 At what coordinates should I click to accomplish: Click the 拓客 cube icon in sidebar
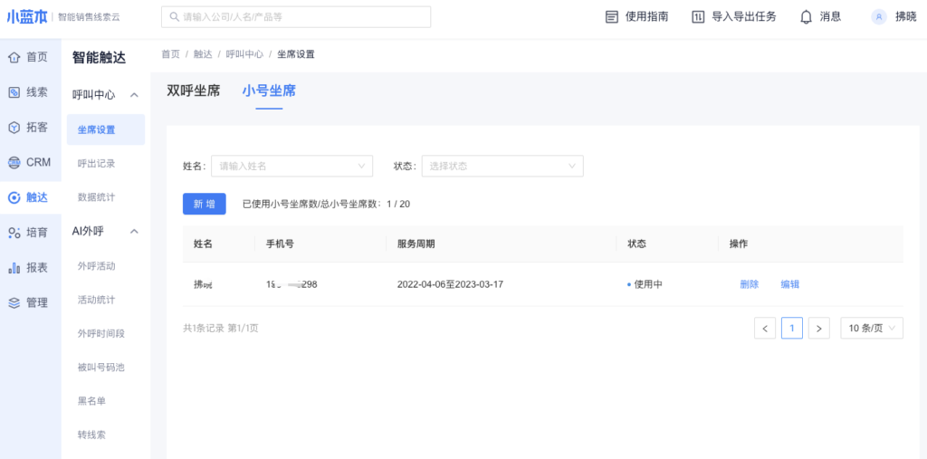(x=14, y=128)
